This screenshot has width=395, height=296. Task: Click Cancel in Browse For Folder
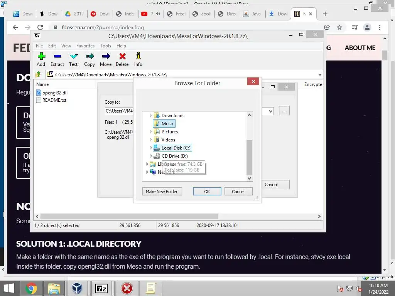pos(238,192)
